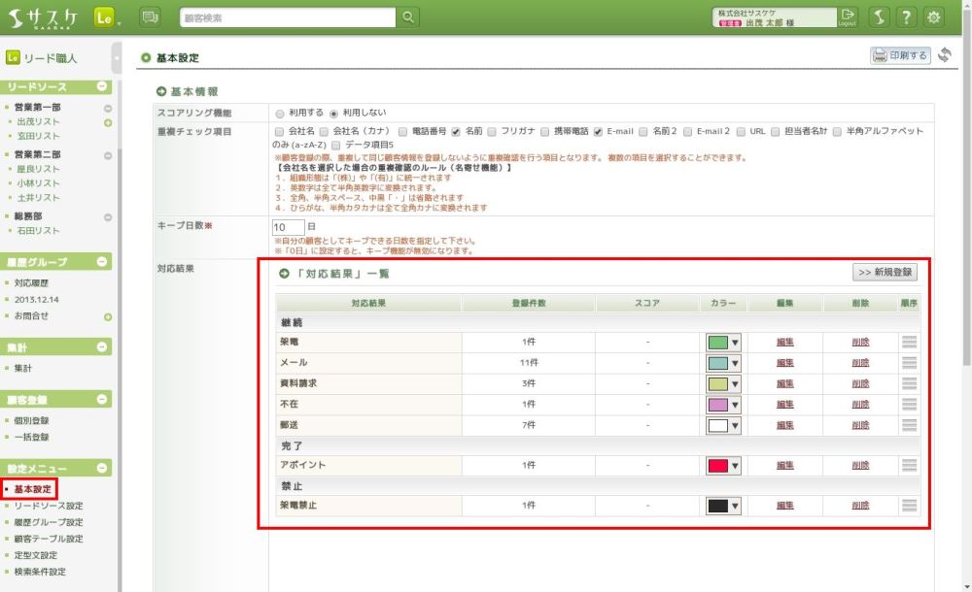Click the search magnifier icon
This screenshot has height=592, width=972.
pos(409,16)
